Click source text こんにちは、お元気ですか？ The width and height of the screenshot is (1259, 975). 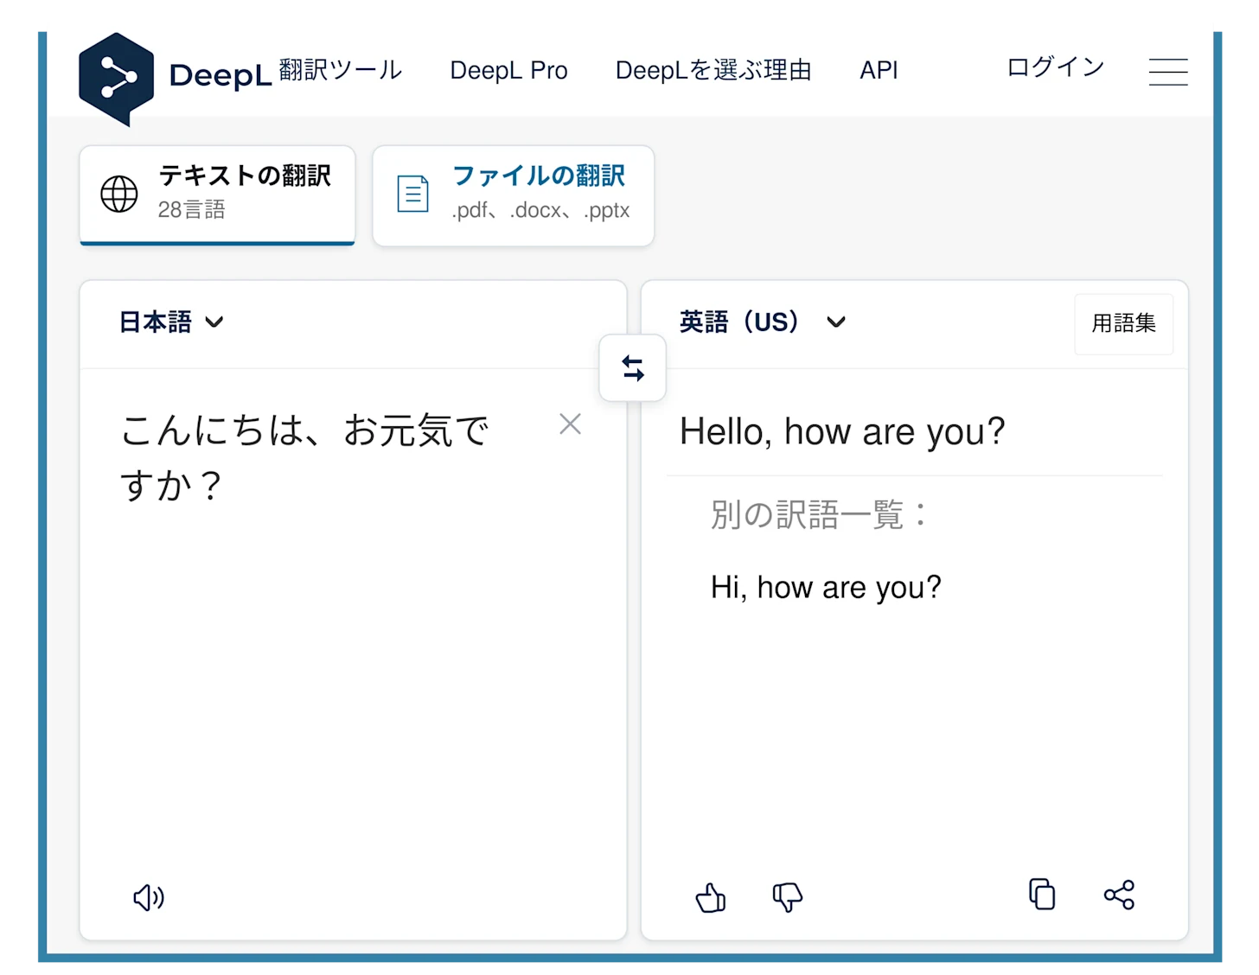point(304,457)
